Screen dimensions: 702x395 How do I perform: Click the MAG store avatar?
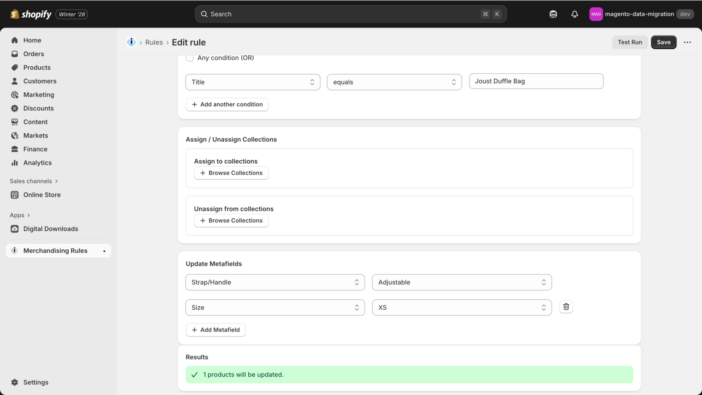tap(596, 14)
